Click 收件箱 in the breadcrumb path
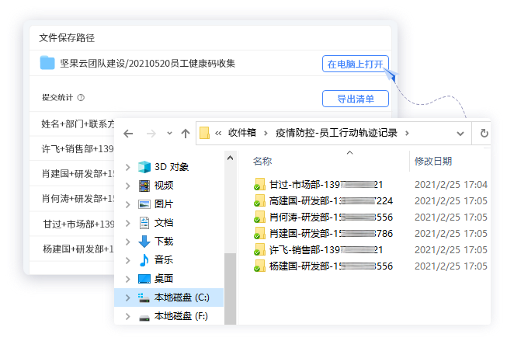The image size is (507, 341). click(242, 133)
